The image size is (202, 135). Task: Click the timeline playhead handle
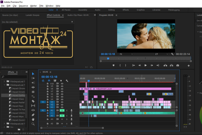tap(89, 81)
